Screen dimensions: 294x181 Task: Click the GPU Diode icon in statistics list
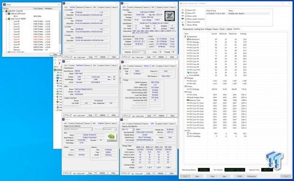point(188,72)
